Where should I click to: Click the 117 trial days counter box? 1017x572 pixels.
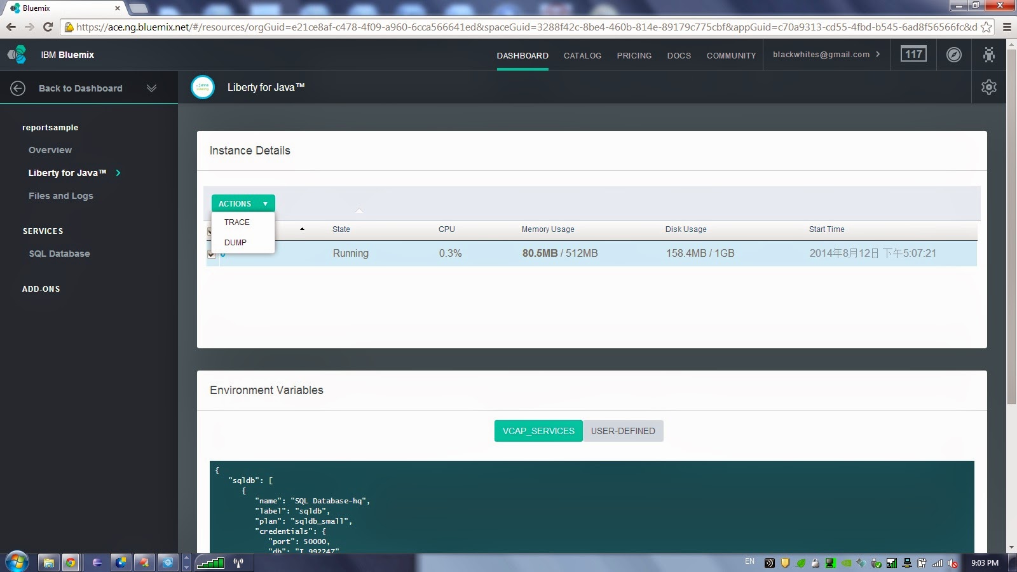pyautogui.click(x=913, y=54)
